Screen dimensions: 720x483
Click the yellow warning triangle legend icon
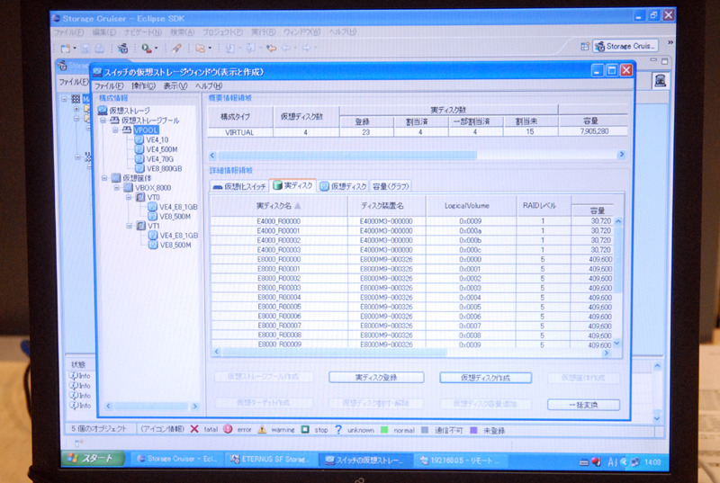(x=262, y=429)
